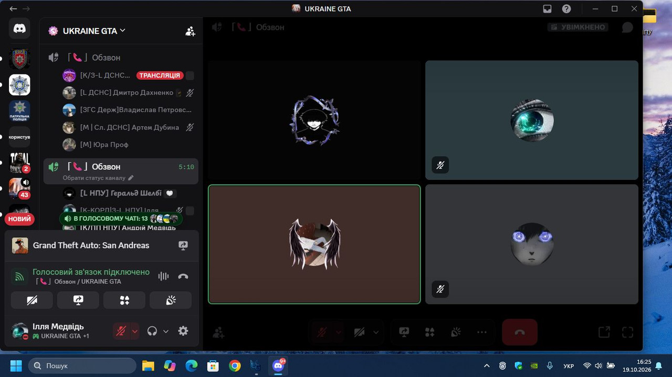Open microphone options chevron in call control bar

(x=338, y=332)
